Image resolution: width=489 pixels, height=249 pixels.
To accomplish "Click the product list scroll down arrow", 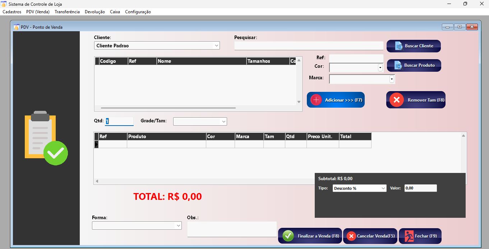I will [299, 102].
